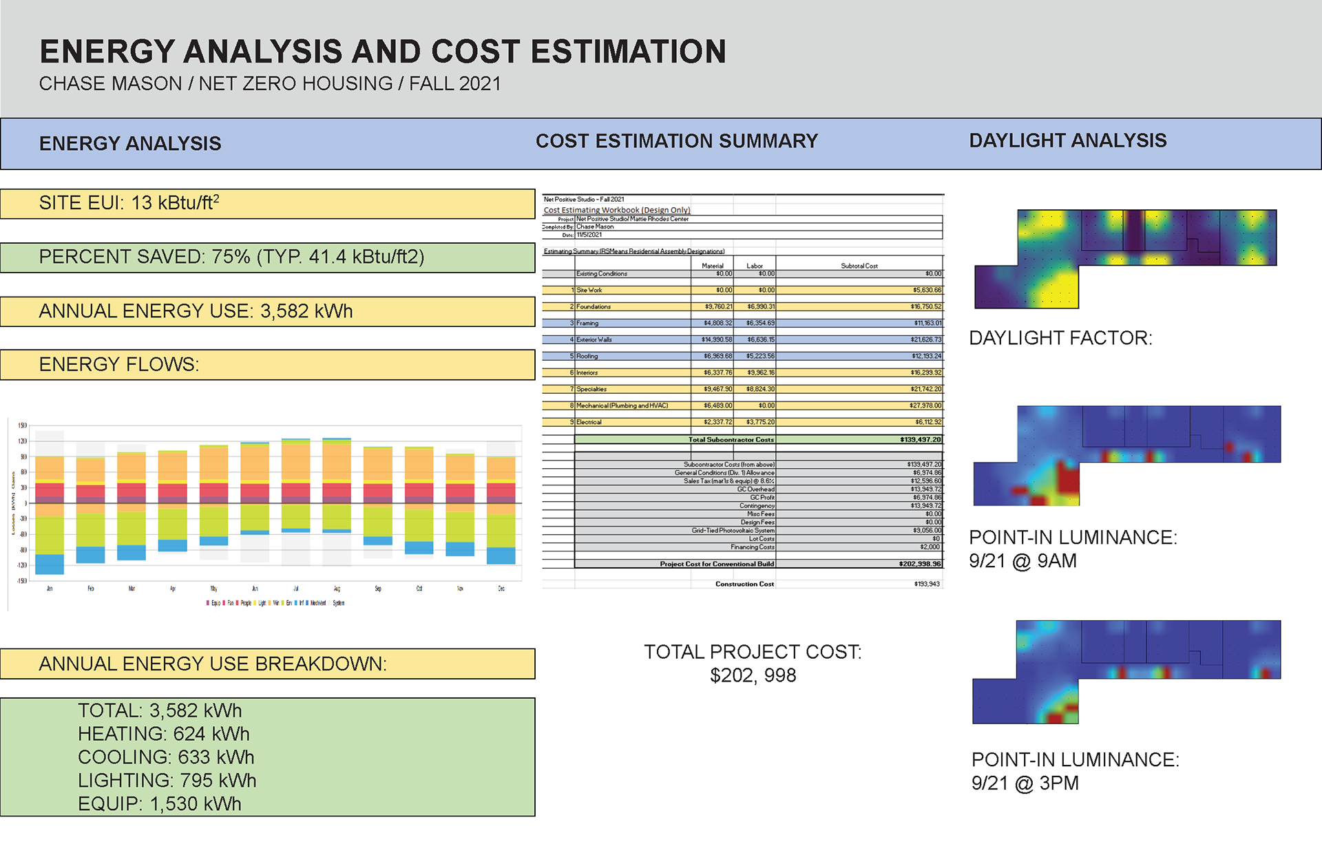
Task: Select the System legend entry in chart
Action: click(338, 603)
